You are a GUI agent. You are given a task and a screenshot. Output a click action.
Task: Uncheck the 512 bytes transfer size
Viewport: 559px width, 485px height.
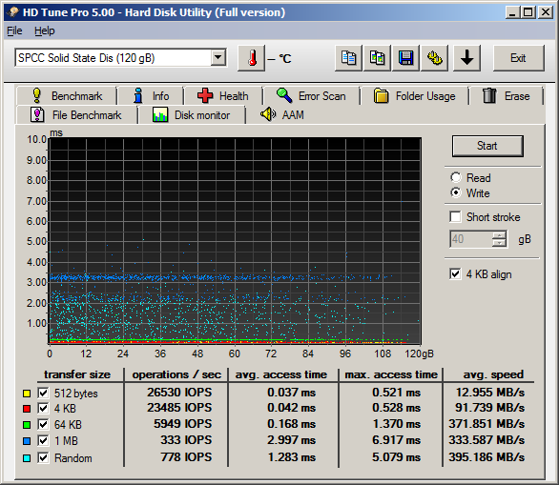pos(43,394)
